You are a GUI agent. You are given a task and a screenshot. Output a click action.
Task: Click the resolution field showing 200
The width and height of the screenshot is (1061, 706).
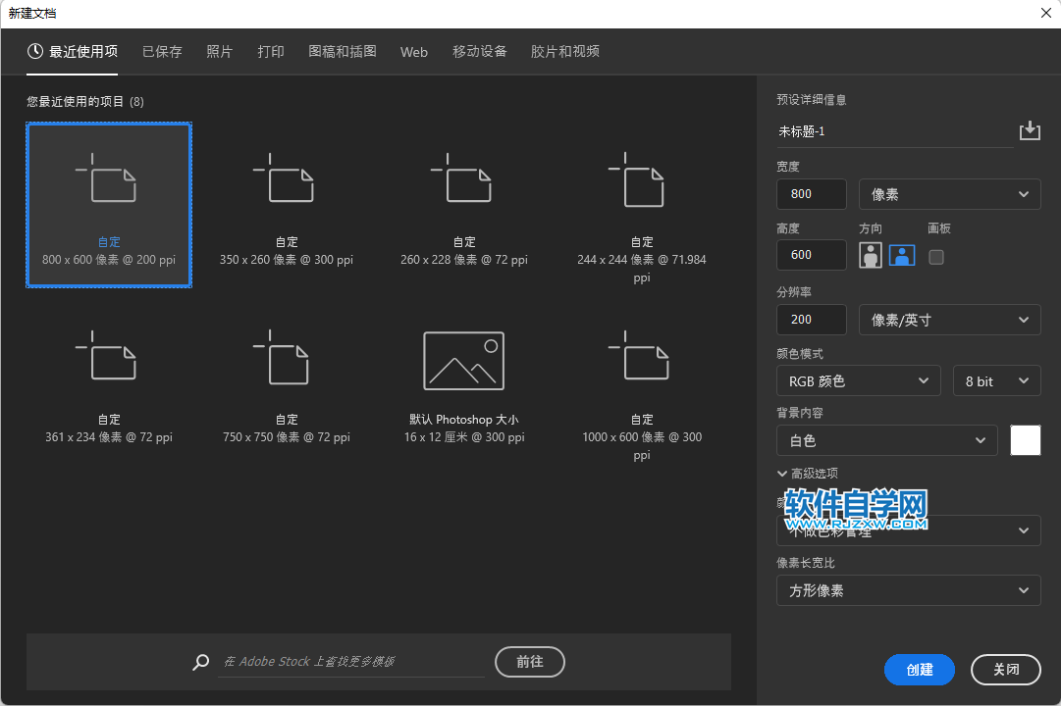coord(812,320)
